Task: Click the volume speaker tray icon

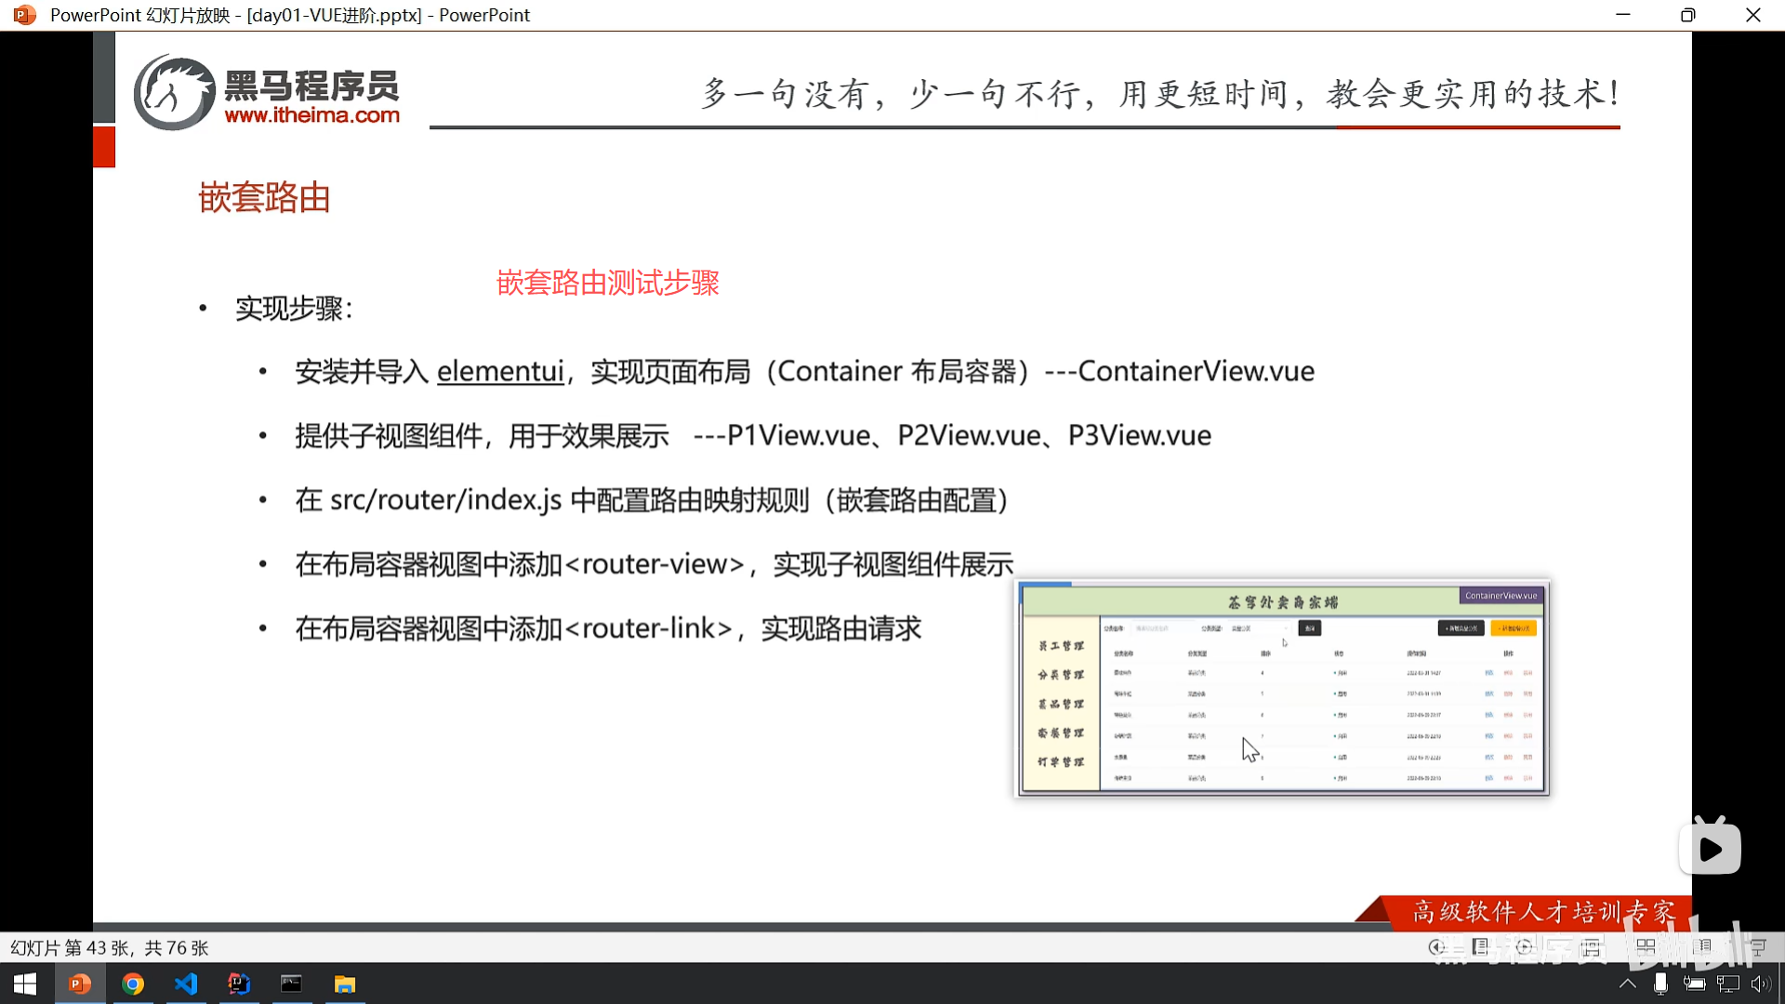Action: [x=1760, y=984]
